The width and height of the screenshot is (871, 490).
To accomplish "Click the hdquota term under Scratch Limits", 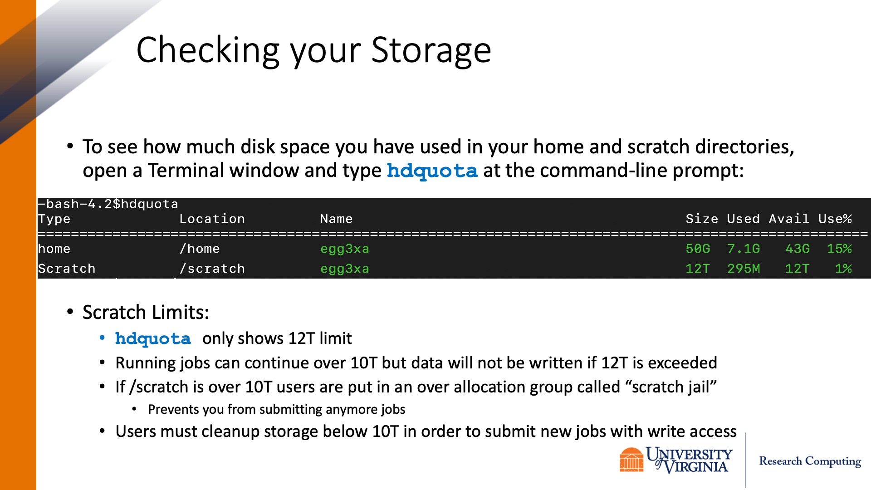I will [153, 338].
